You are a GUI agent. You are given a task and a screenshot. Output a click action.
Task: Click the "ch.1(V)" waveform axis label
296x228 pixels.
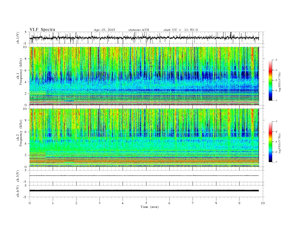(18, 38)
